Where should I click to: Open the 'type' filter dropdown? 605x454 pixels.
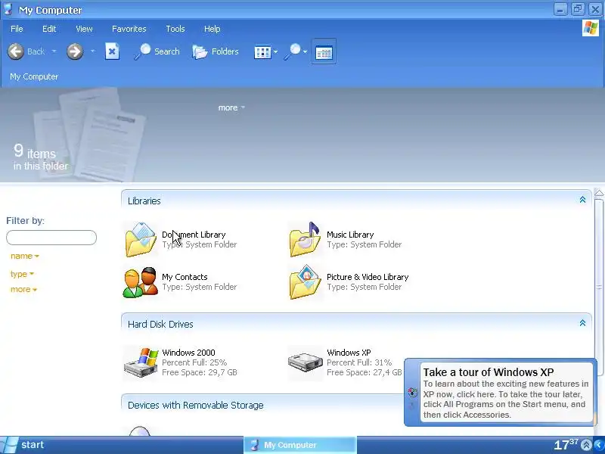pyautogui.click(x=22, y=274)
